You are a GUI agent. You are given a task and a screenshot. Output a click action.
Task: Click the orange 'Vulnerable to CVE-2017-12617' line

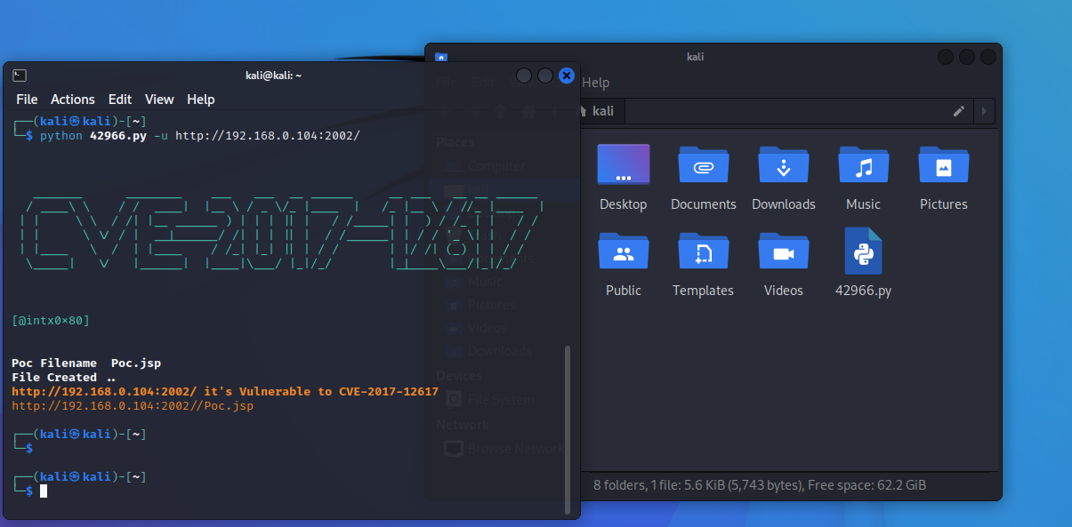coord(225,391)
